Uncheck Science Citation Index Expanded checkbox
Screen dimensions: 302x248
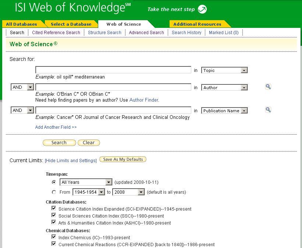[x=54, y=208]
